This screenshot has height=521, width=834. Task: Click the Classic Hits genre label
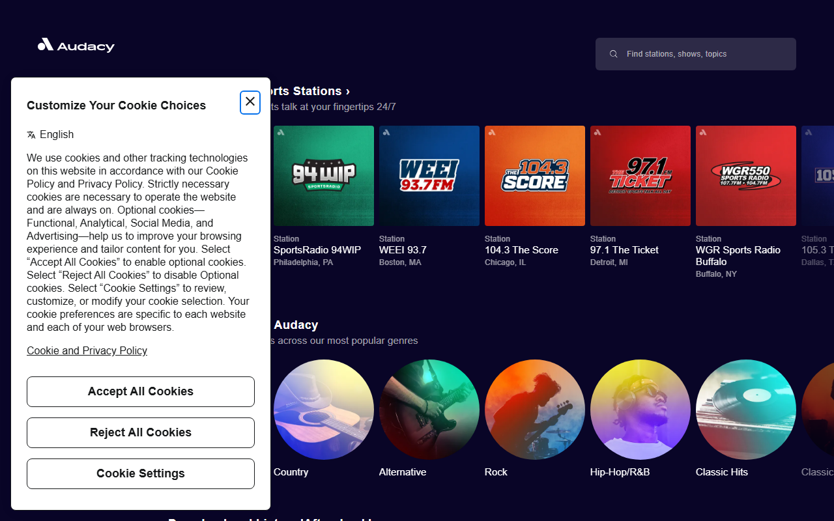(x=722, y=472)
